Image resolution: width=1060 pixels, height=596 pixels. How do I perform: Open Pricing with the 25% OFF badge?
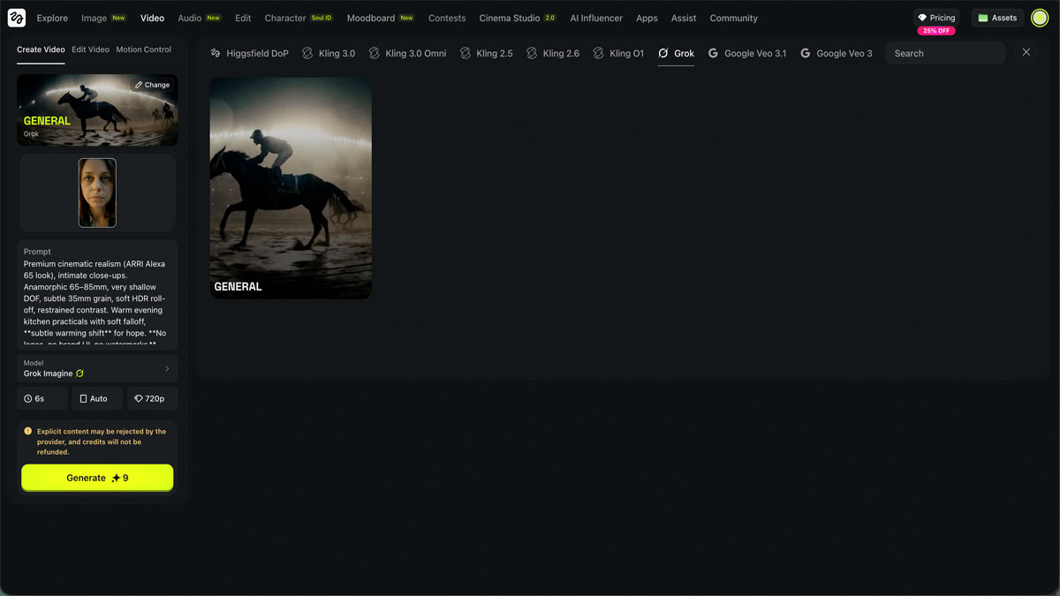pos(936,17)
